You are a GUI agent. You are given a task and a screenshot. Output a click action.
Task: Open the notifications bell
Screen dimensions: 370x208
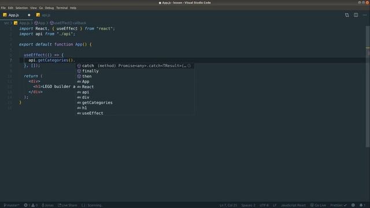(x=362, y=206)
